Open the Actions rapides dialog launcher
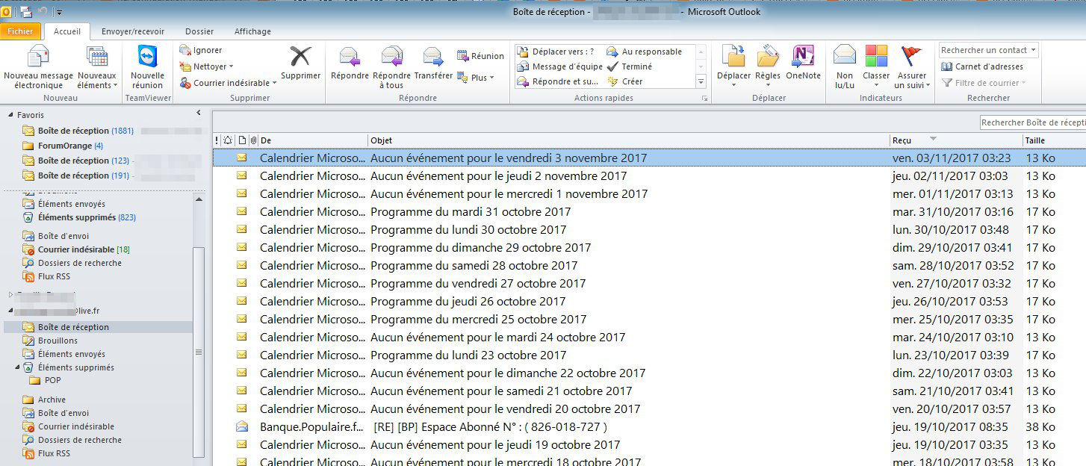Image resolution: width=1086 pixels, height=466 pixels. (704, 99)
